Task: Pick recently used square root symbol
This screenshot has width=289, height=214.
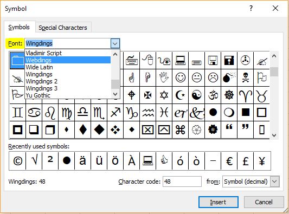Action: [x=34, y=161]
